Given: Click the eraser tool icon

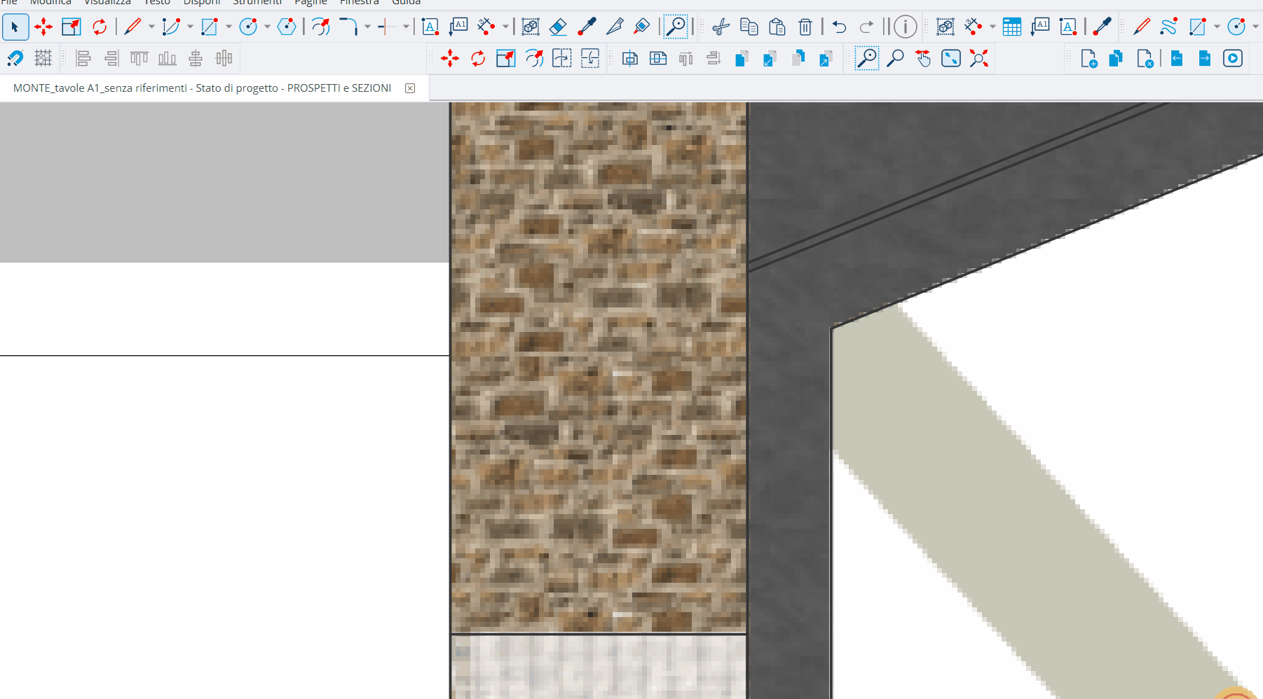Looking at the screenshot, I should click(x=558, y=27).
